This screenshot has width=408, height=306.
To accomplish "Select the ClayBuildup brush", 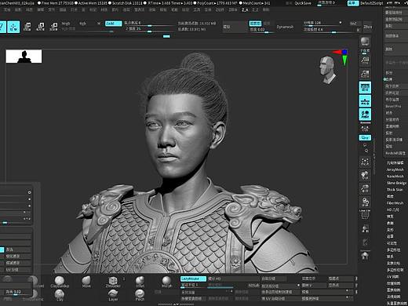I will 60,282.
